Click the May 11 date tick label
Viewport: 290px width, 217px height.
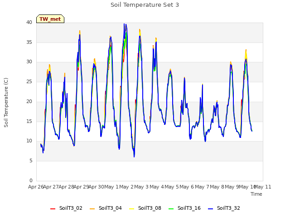coord(263,187)
